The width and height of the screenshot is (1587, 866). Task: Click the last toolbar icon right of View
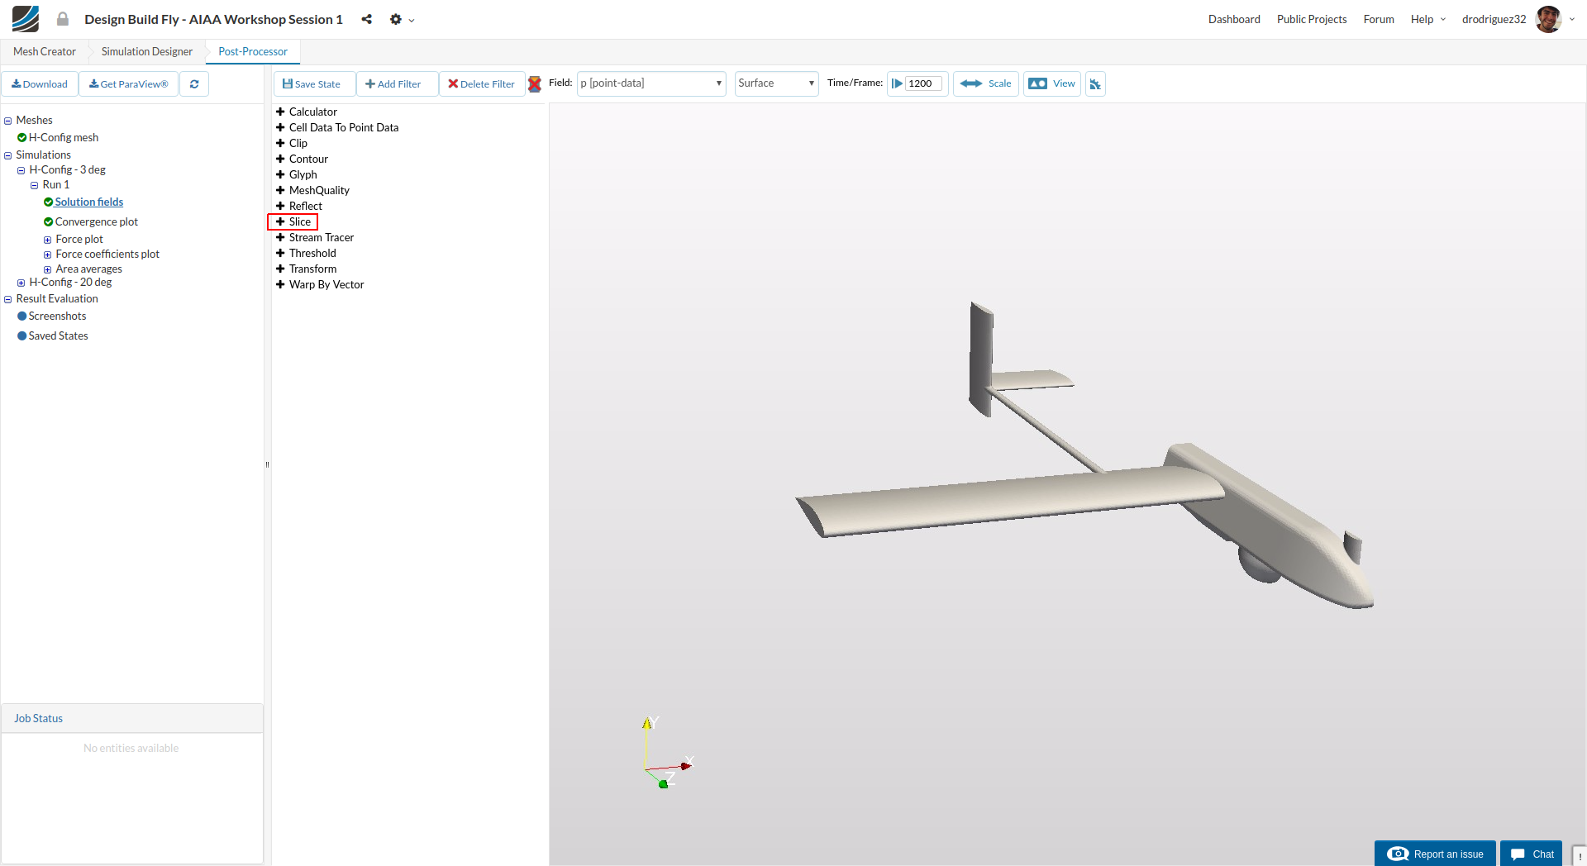pos(1095,84)
